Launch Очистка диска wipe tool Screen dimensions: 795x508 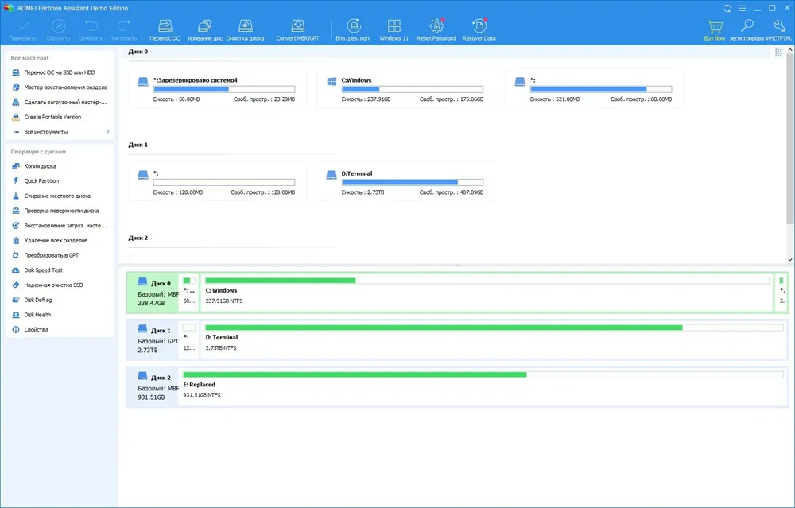[246, 30]
